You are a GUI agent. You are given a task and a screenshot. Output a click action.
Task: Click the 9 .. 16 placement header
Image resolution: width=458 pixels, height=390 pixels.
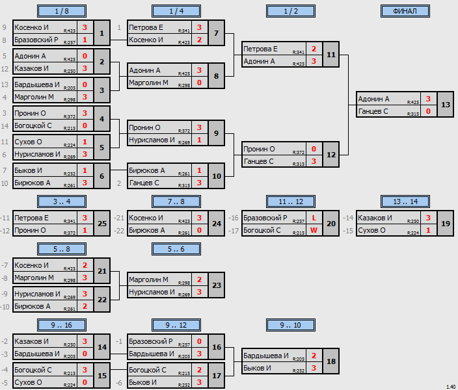62,325
